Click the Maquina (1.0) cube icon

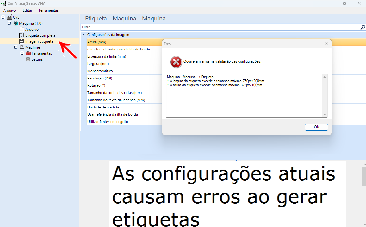(x=16, y=23)
